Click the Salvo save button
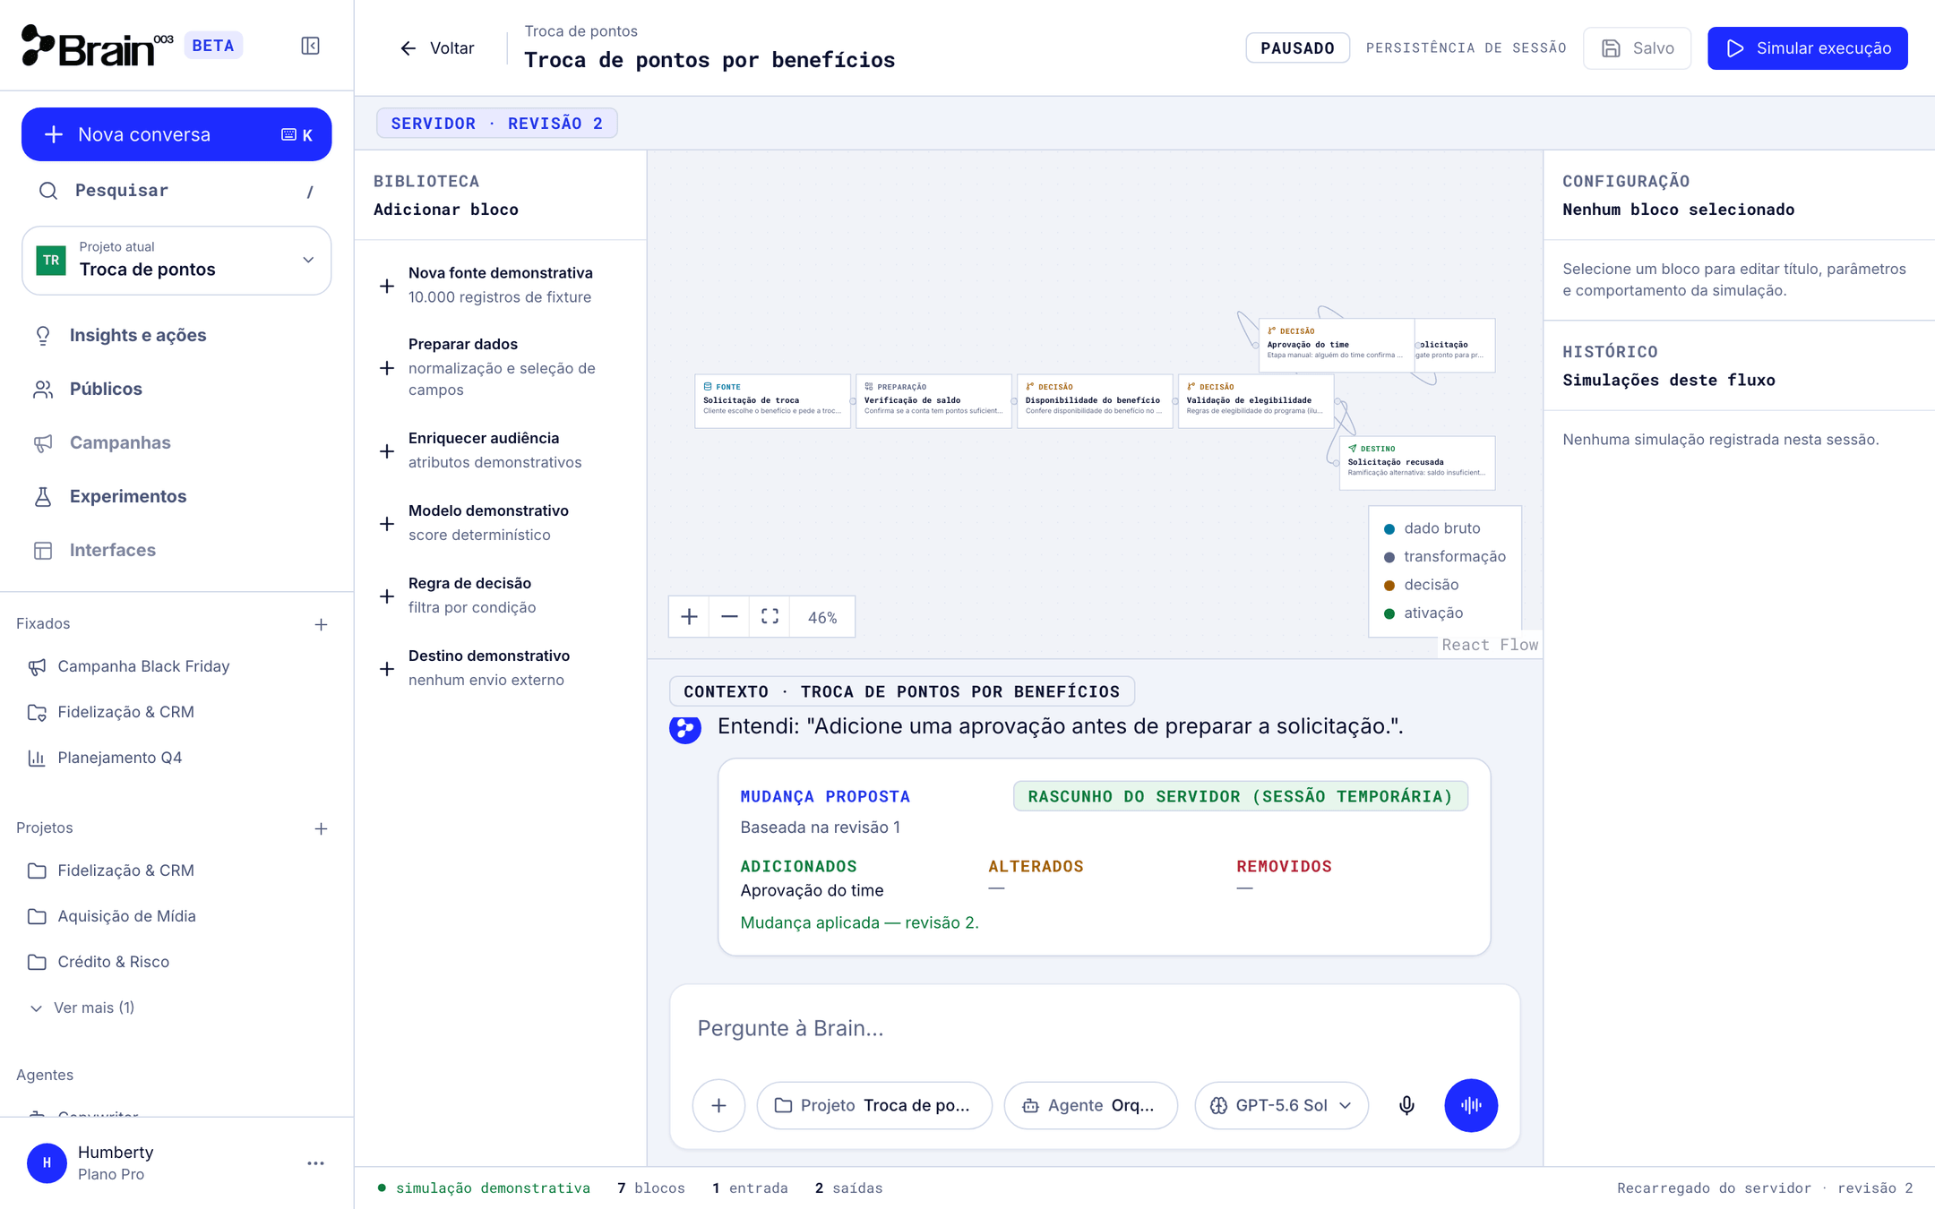This screenshot has height=1209, width=1935. (x=1637, y=48)
